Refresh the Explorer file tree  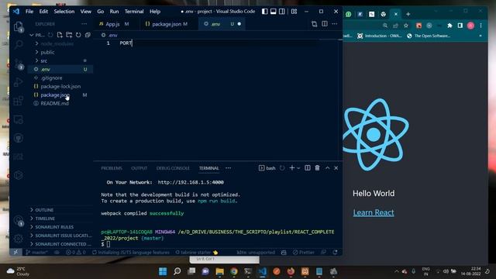coord(78,35)
